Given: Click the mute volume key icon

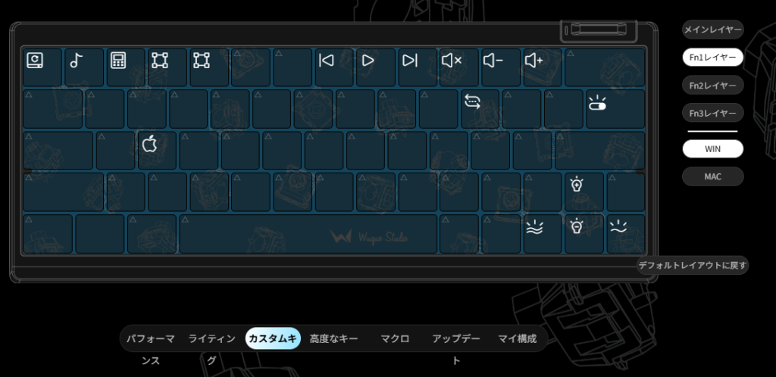Looking at the screenshot, I should (452, 61).
